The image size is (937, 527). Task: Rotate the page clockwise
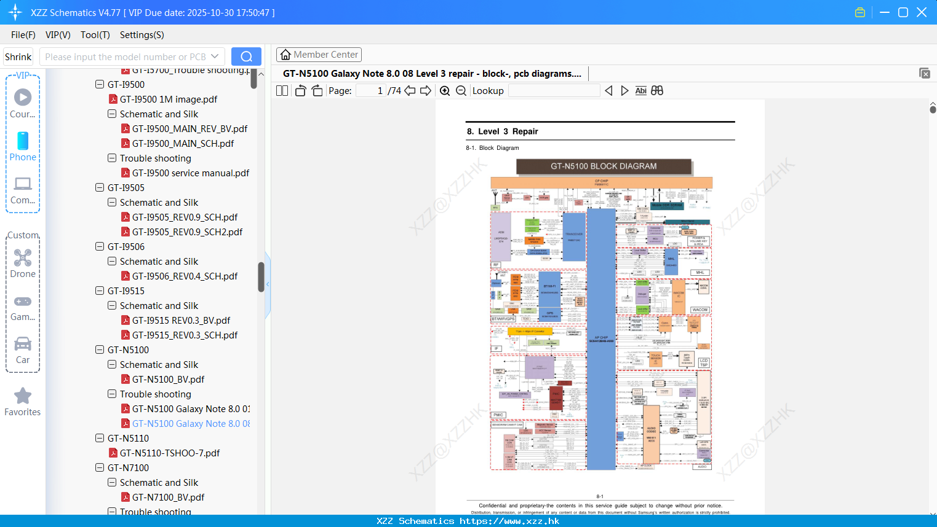click(317, 91)
